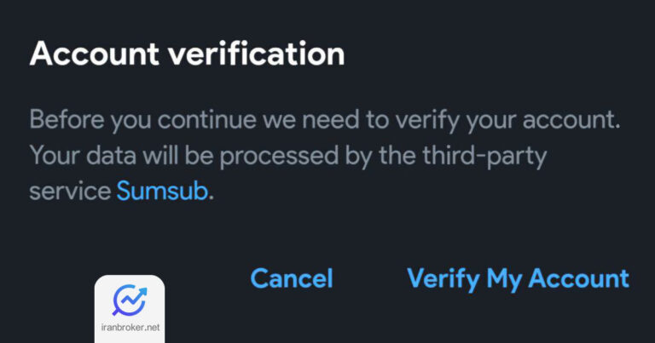
Task: Dismiss the verification dialog with Cancel
Action: coord(292,278)
